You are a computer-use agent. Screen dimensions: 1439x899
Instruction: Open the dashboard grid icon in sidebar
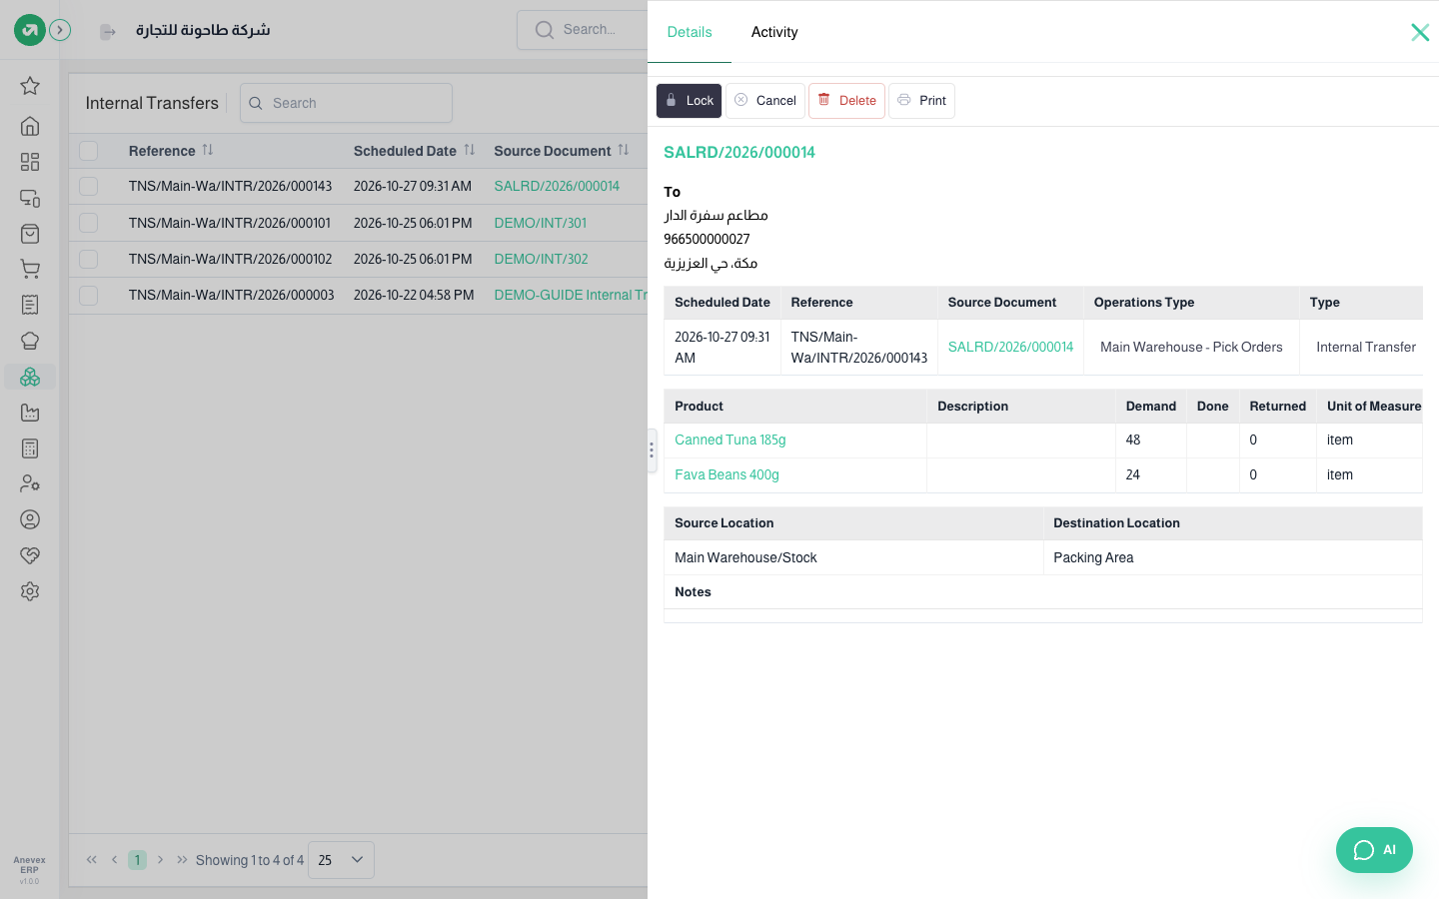coord(30,162)
